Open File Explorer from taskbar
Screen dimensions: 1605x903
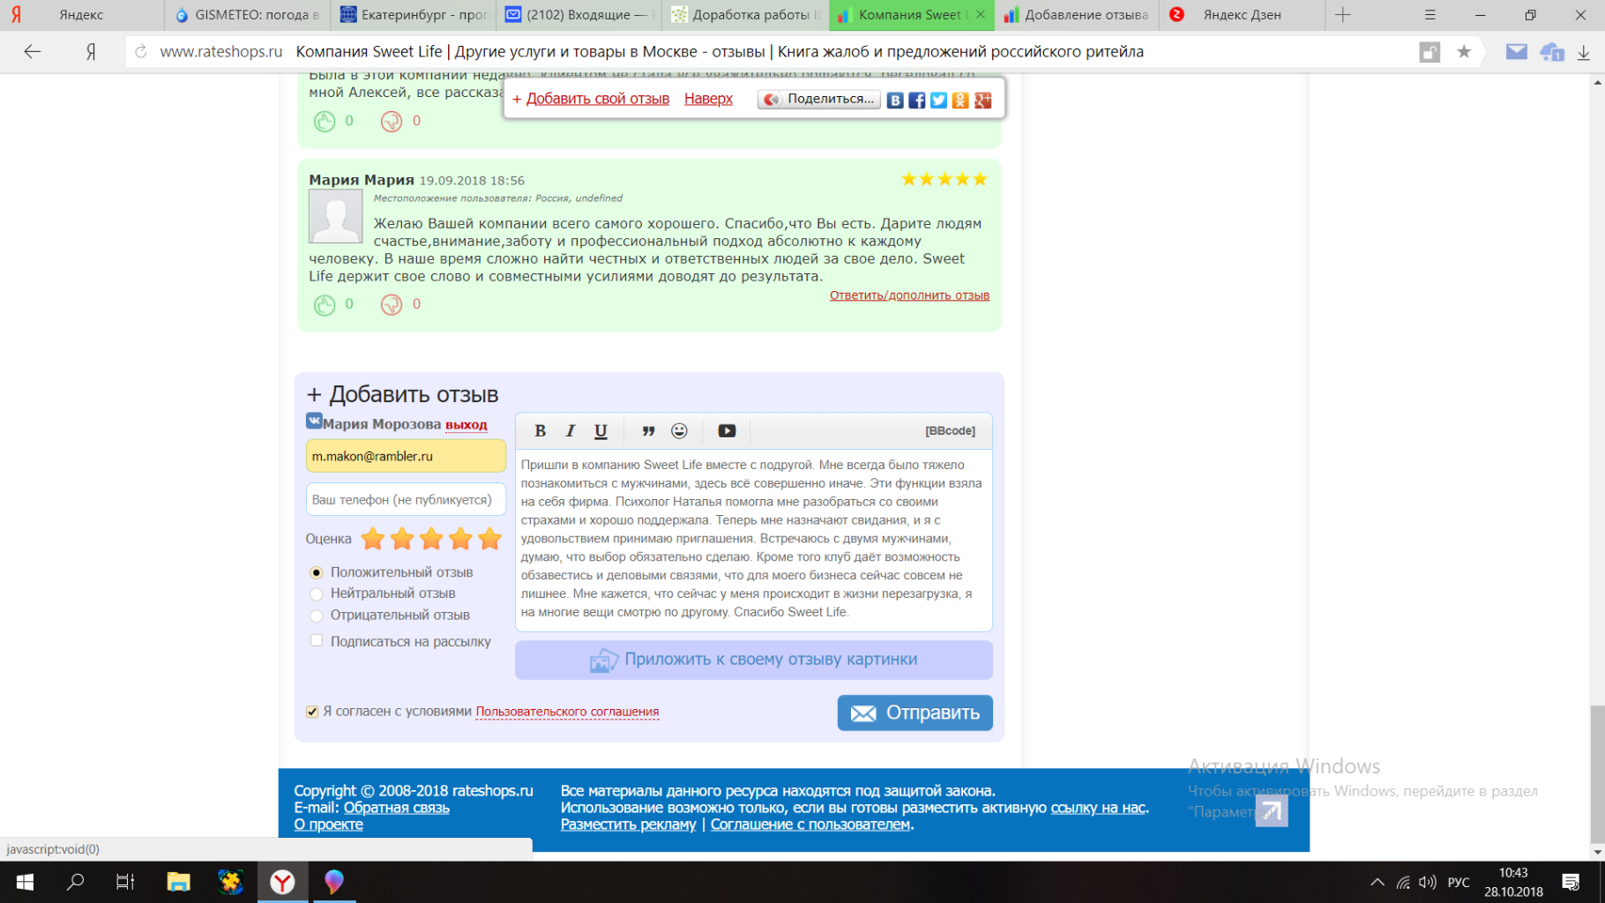(x=178, y=882)
